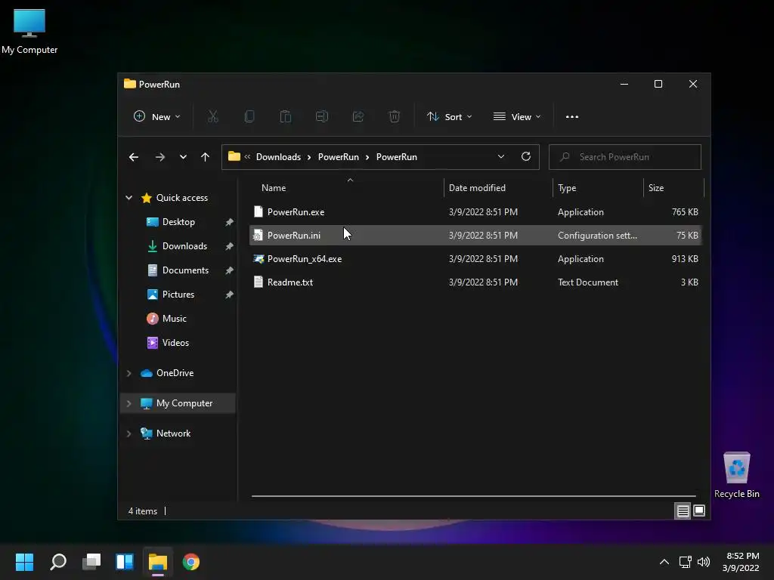Open the Sort options dropdown
774x580 pixels.
[450, 117]
